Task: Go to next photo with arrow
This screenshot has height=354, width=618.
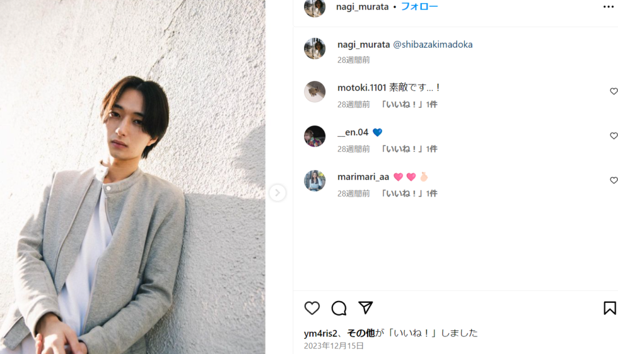Action: (278, 192)
